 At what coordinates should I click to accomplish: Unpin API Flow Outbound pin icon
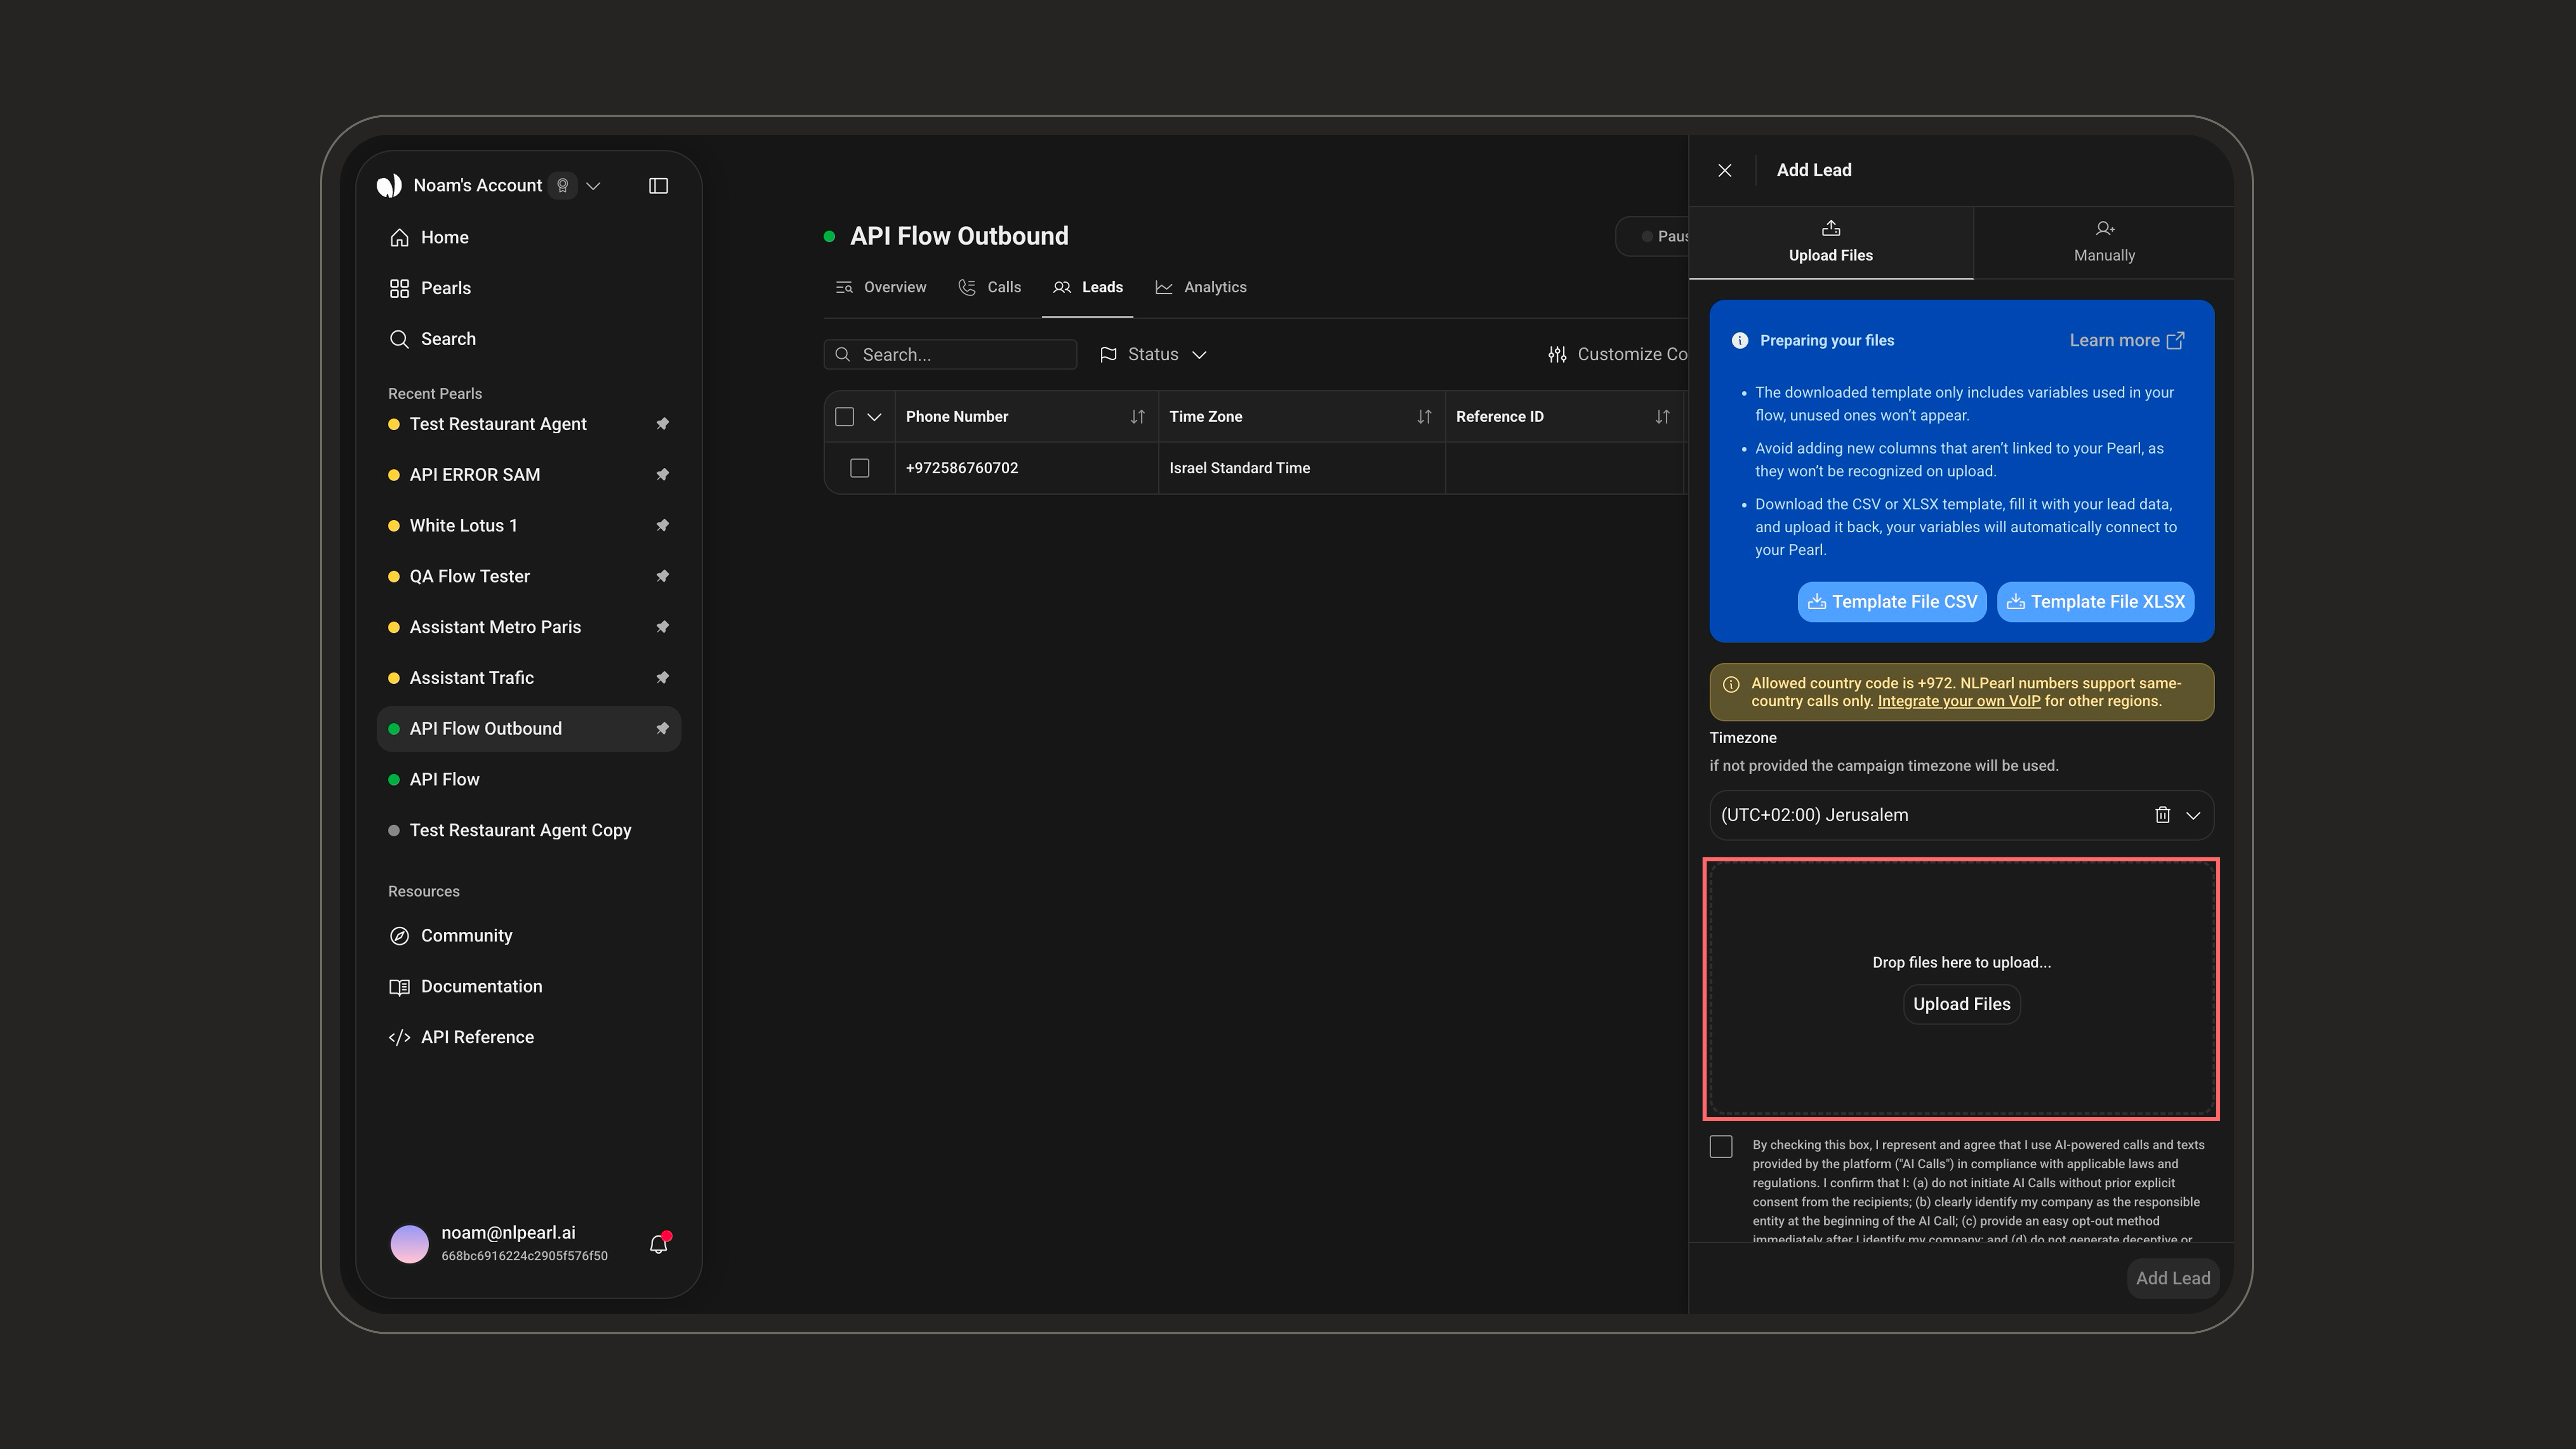point(662,729)
